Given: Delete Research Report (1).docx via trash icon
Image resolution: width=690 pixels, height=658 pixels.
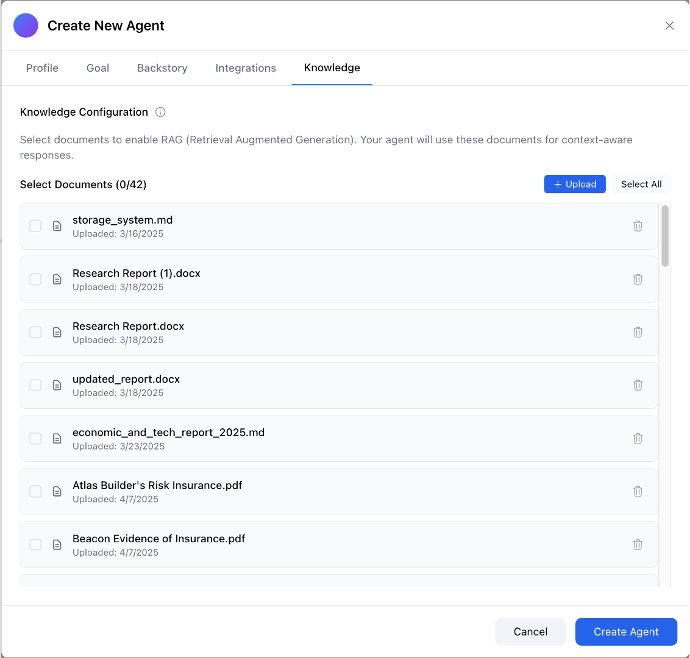Looking at the screenshot, I should coord(638,279).
